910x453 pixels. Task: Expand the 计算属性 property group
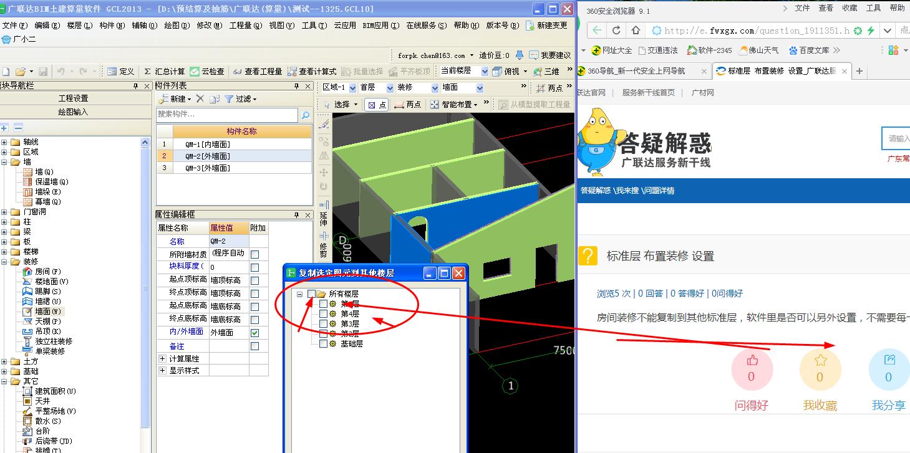(162, 359)
